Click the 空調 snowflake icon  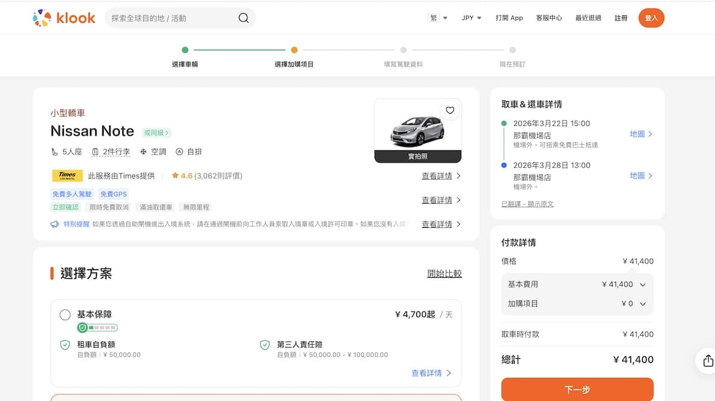click(143, 152)
